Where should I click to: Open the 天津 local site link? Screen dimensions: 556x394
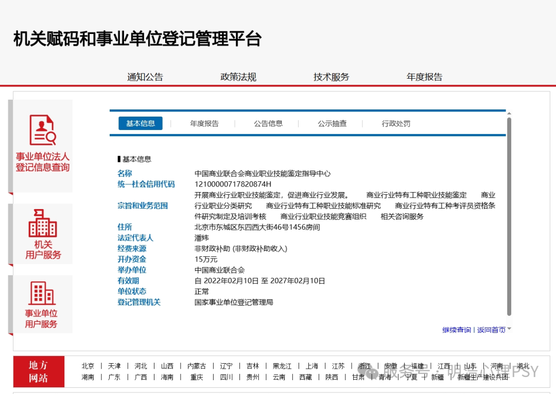(114, 366)
